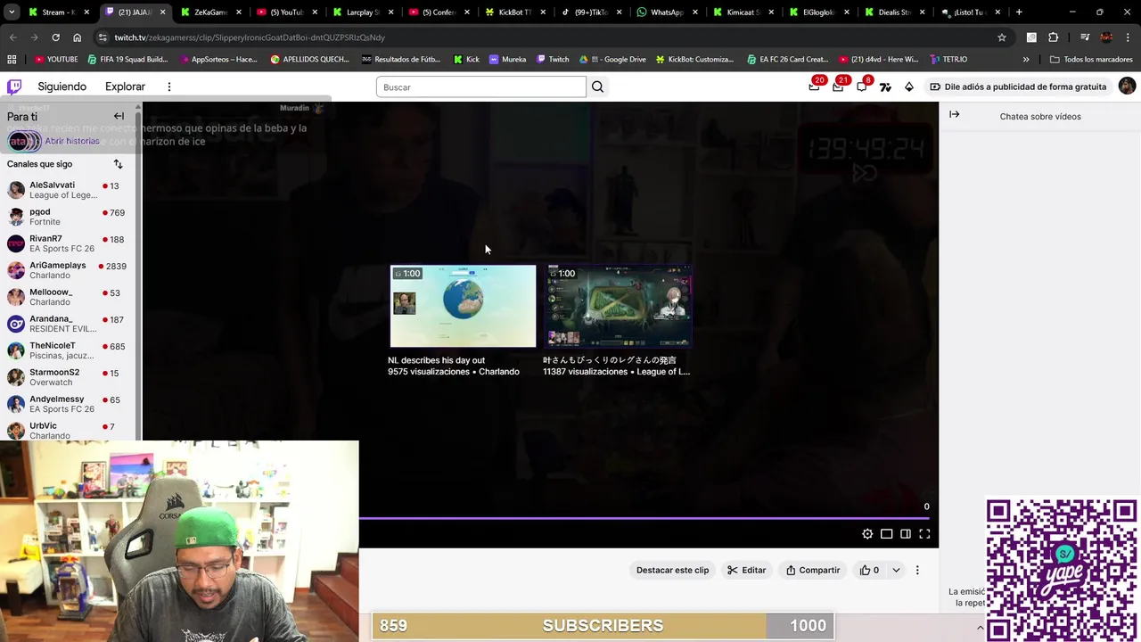1141x642 pixels.
Task: Click Dile adiós a publicidad de forma gratuita
Action: (1018, 86)
